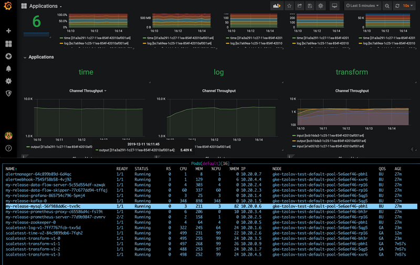Click IP 10.20.0.6 in mysql row
Image resolution: width=420 pixels, height=265 pixels.
251,206
